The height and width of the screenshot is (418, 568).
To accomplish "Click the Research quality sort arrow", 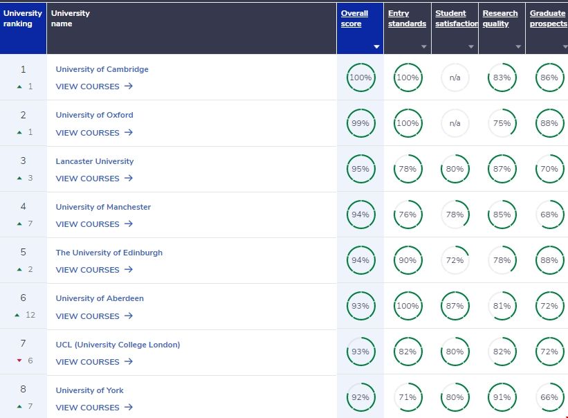I will pos(517,47).
